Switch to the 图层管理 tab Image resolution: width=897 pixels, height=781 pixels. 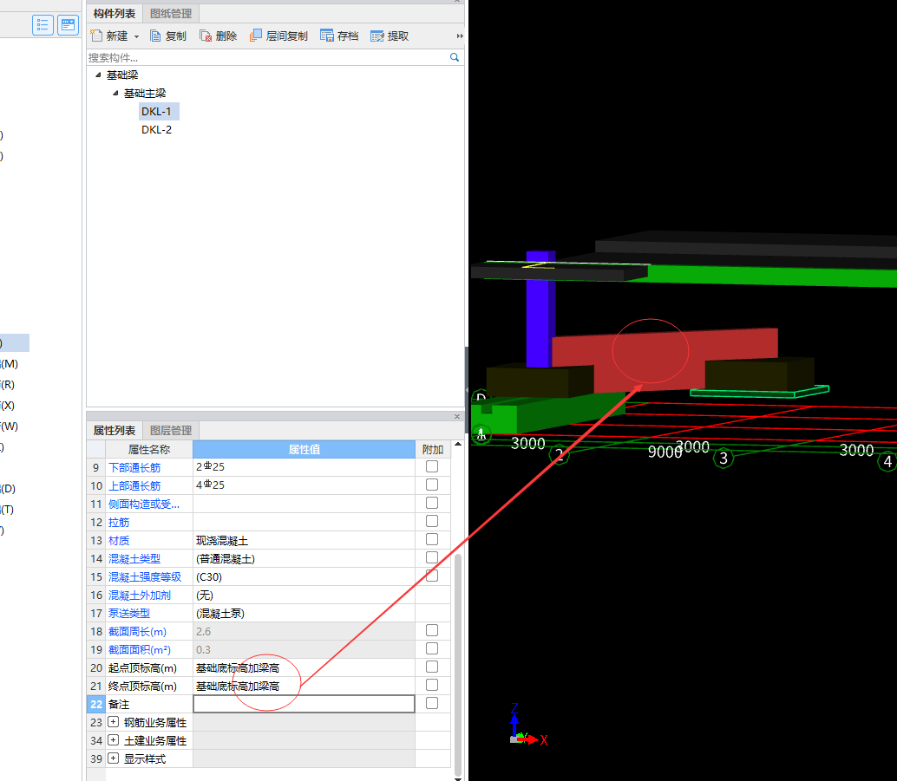(x=171, y=431)
